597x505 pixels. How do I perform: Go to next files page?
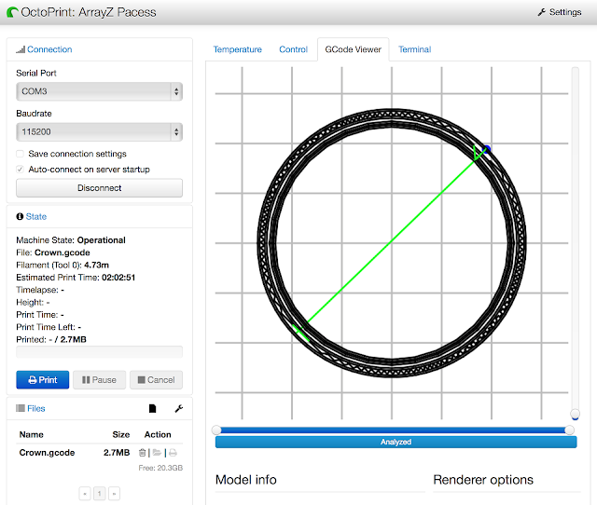pyautogui.click(x=114, y=494)
